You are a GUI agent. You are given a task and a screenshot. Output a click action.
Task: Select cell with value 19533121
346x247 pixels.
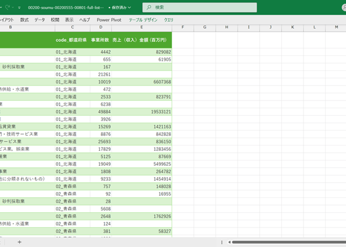(x=142, y=112)
